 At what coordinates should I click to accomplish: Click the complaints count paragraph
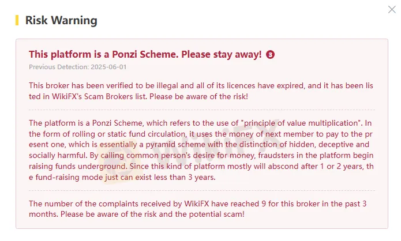196,204
